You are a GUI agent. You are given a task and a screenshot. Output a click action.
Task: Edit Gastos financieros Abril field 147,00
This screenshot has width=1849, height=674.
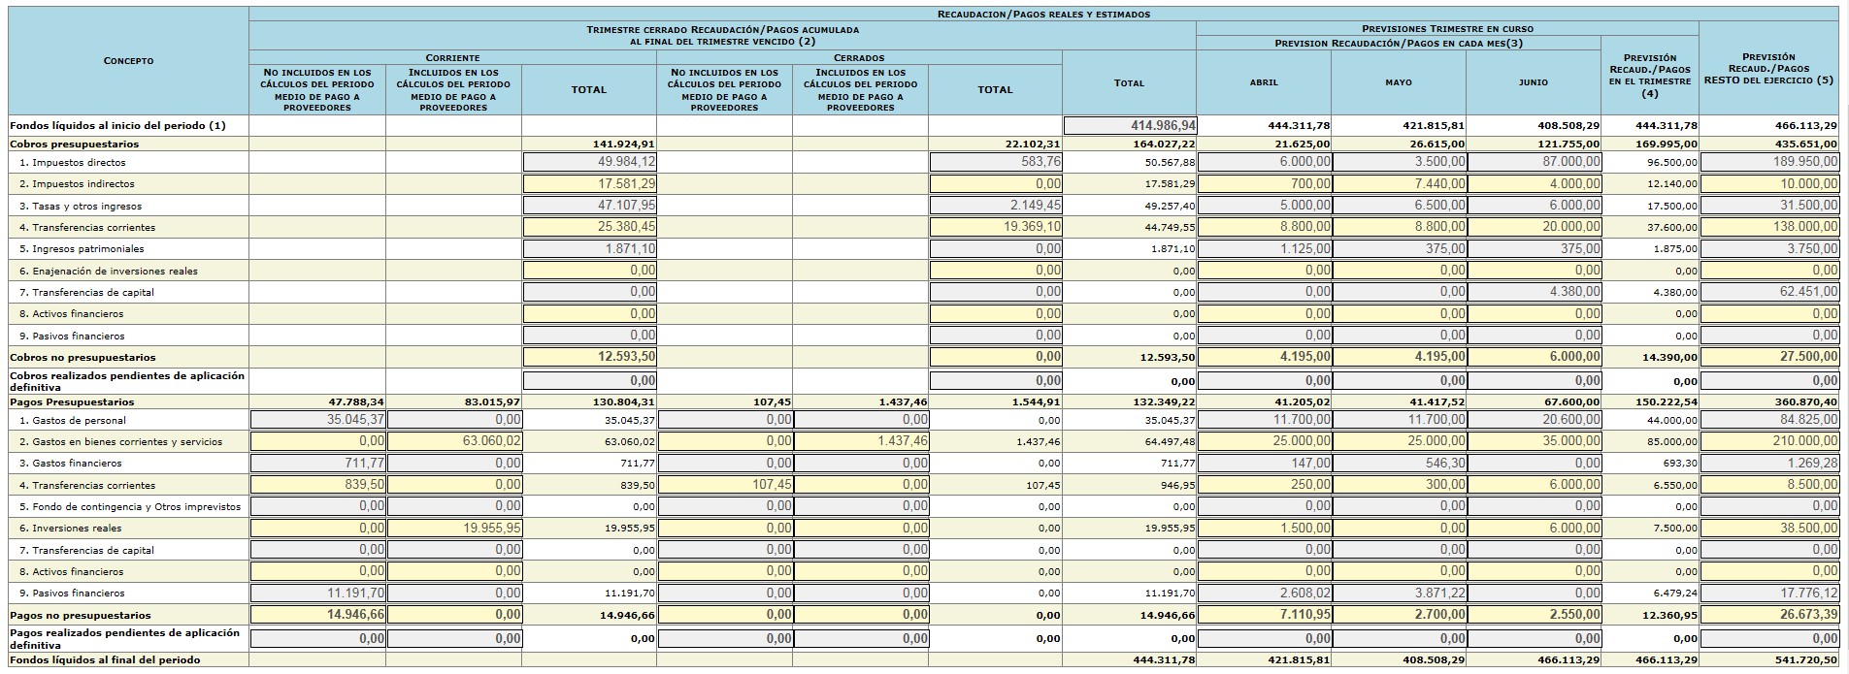coord(1265,463)
